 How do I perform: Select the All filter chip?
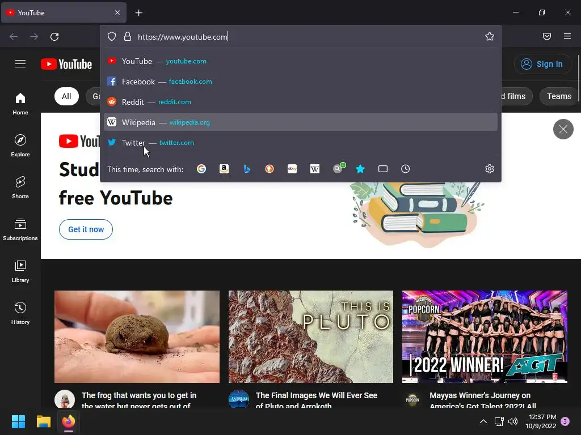(66, 96)
